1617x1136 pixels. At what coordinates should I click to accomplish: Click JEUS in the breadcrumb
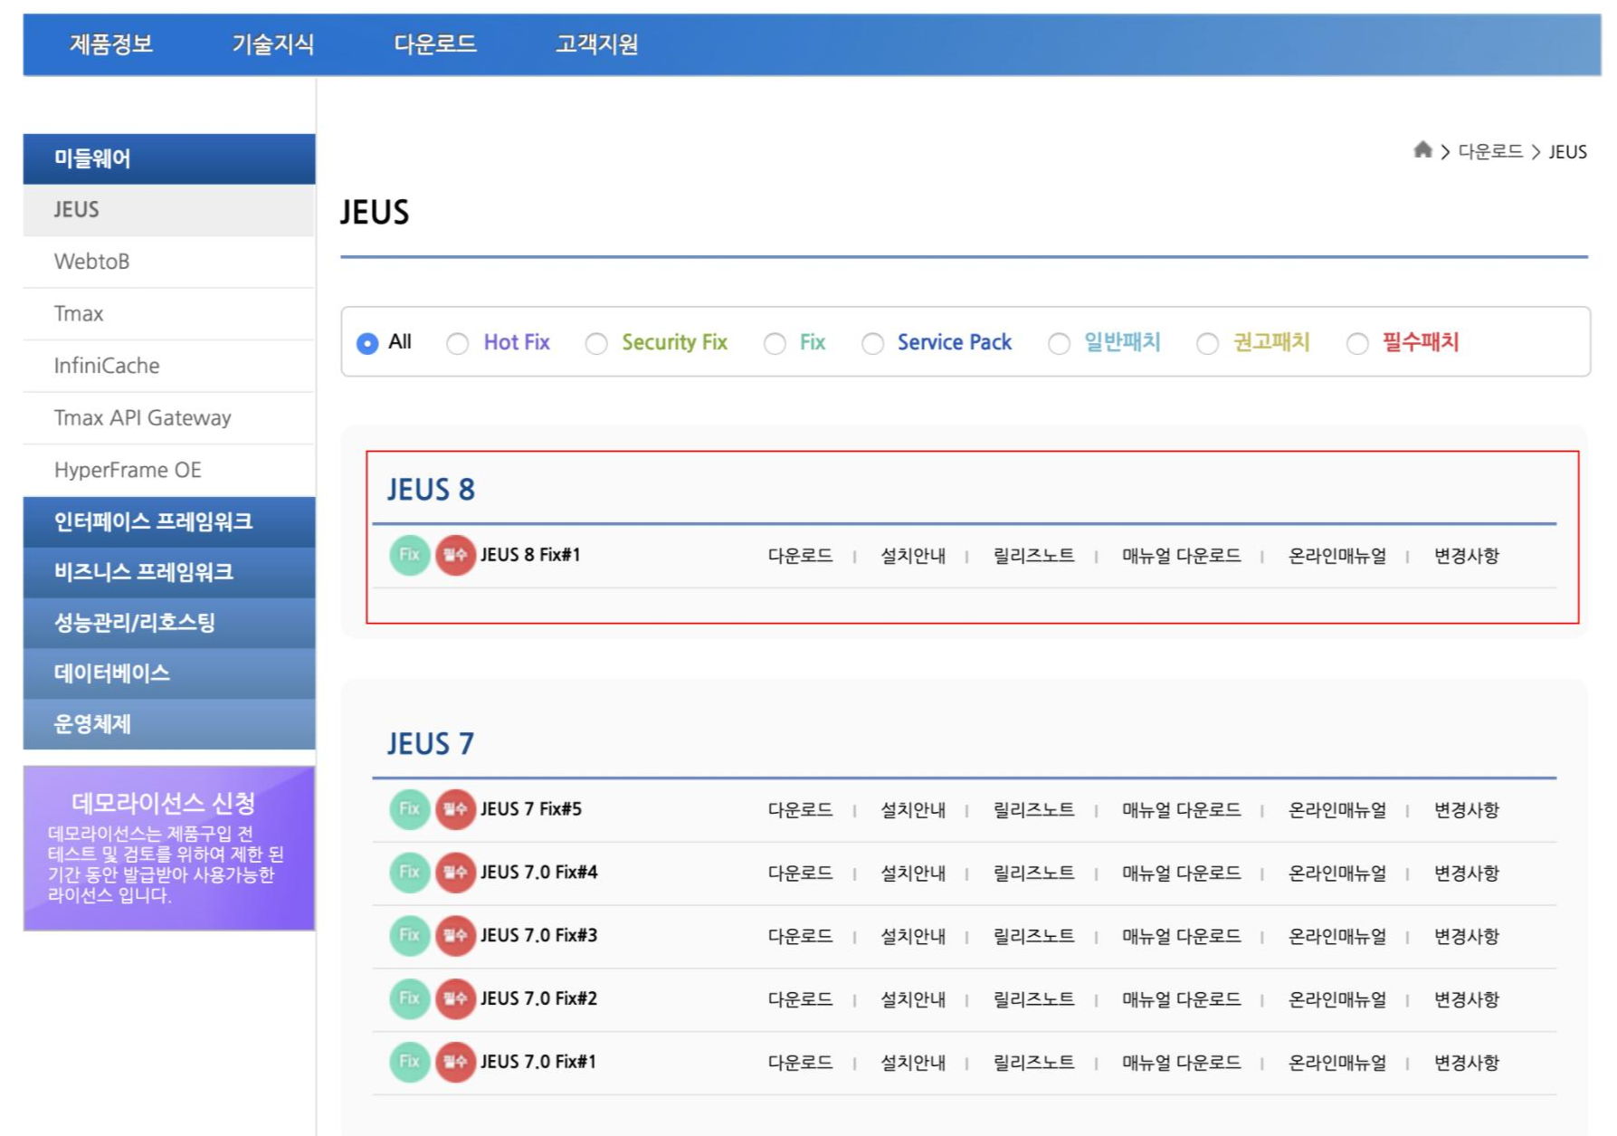1567,151
